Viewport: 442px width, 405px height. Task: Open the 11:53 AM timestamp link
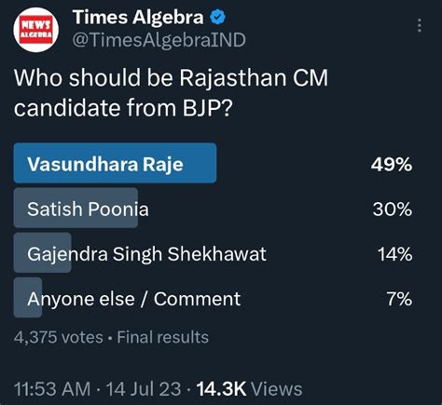(52, 389)
